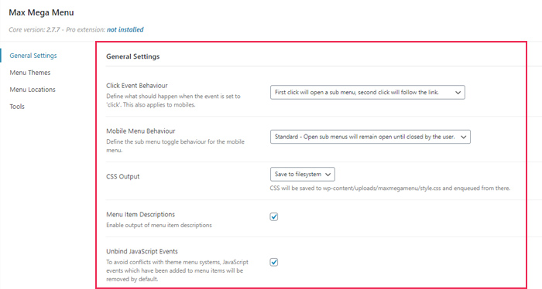542x289 pixels.
Task: Click the 'General Settings' section heading
Action: (x=132, y=56)
